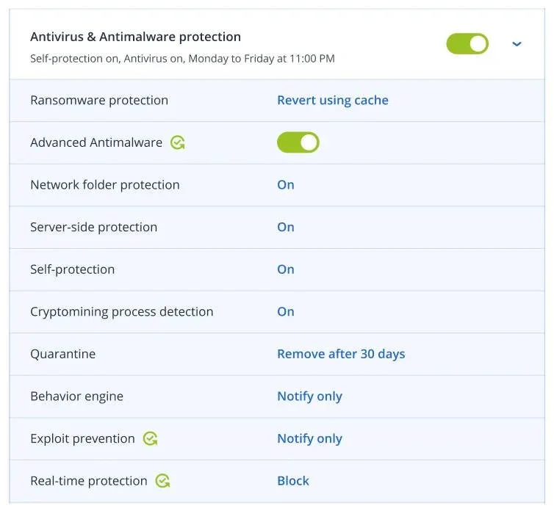Select the Quarantine row label
Screen dimensions: 554x511
[x=62, y=354]
